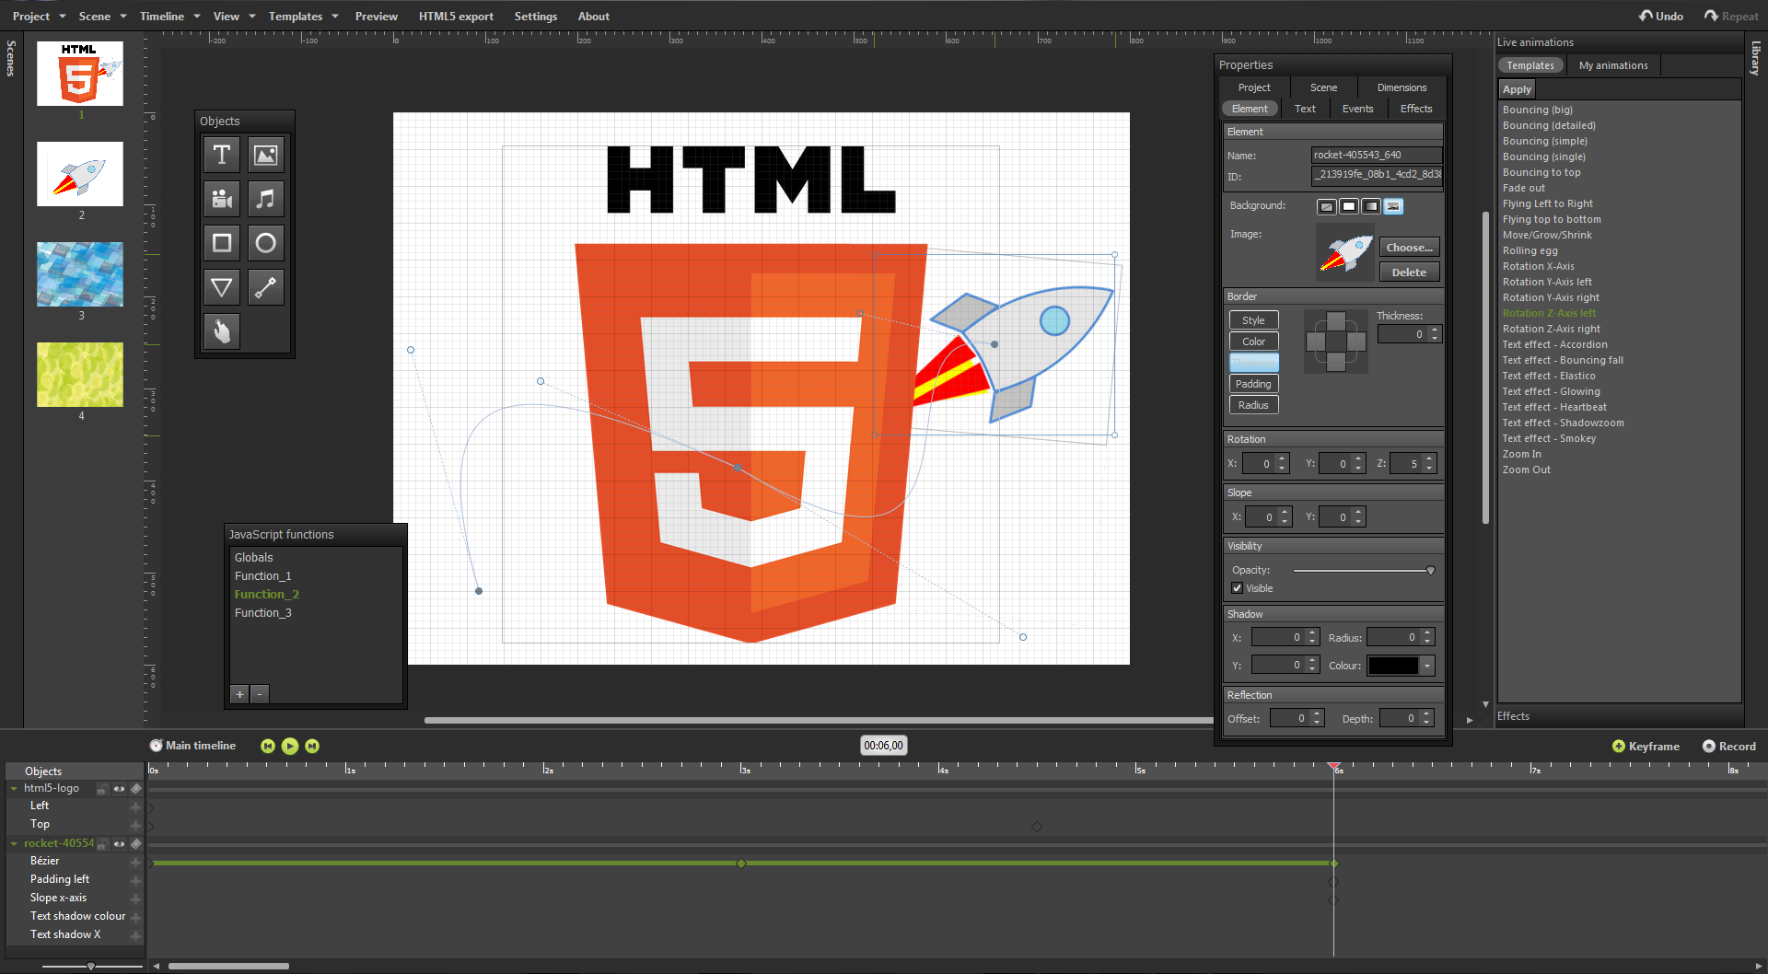Play the main timeline
The width and height of the screenshot is (1768, 974).
290,746
